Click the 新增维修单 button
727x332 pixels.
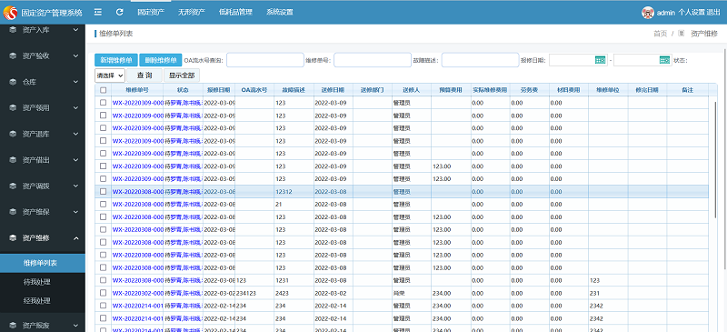(x=116, y=60)
